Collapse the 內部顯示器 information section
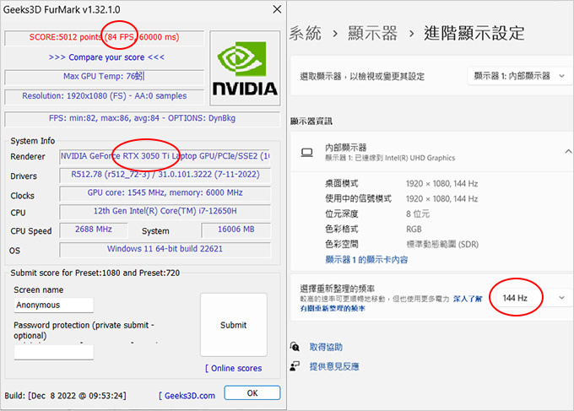 568,152
